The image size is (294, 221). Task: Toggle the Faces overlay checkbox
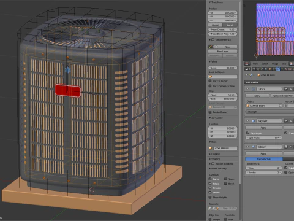point(210,179)
